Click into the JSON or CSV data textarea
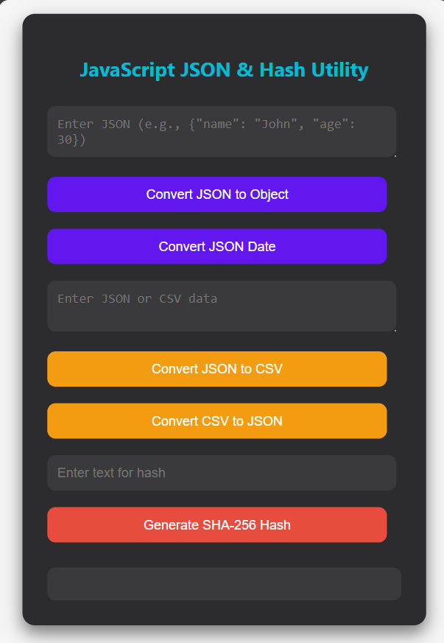The image size is (444, 643). tap(222, 306)
